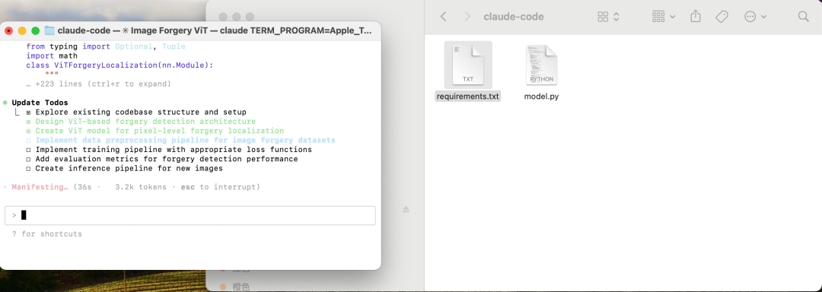This screenshot has width=822, height=292.
Task: Click the '? for shortcuts' hint text
Action: tap(47, 234)
